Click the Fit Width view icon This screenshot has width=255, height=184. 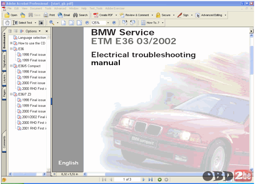coord(79,23)
